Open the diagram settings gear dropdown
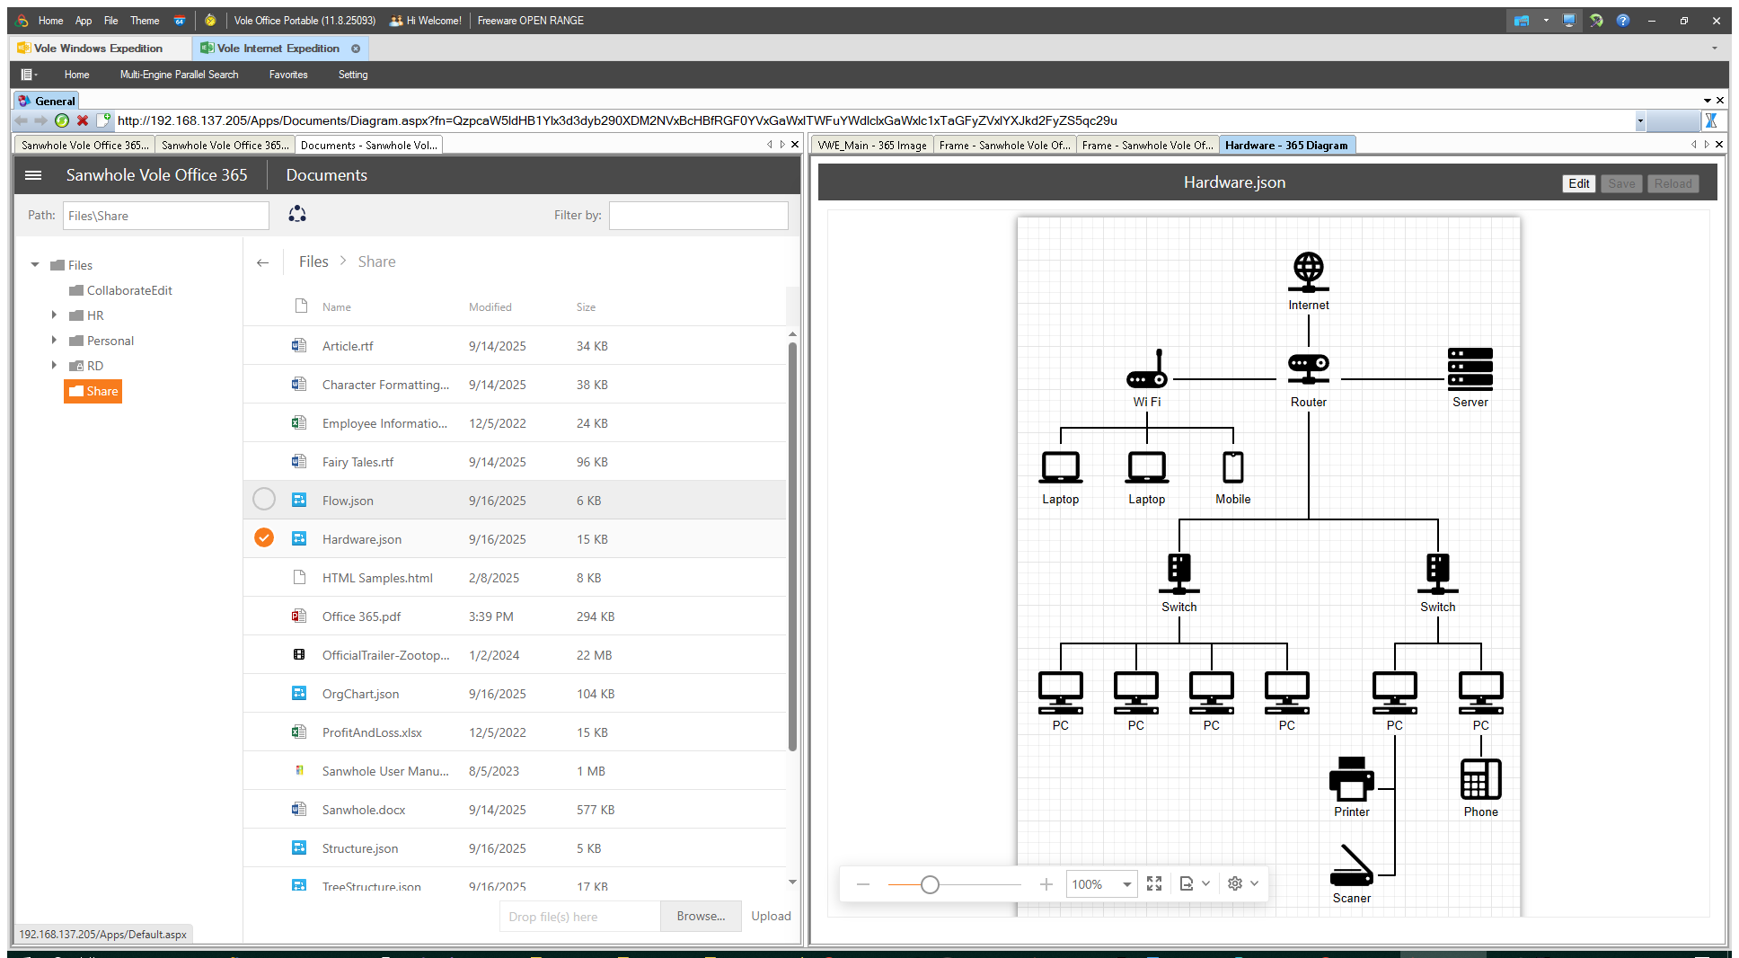Screen dimensions: 1739x958 (x=1243, y=884)
